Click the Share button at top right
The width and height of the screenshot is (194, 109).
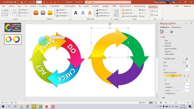coord(176,6)
